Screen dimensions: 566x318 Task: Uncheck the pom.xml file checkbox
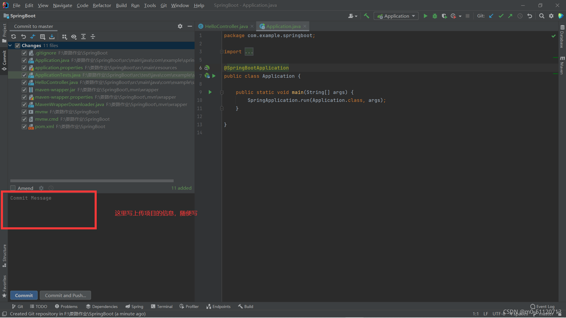24,127
